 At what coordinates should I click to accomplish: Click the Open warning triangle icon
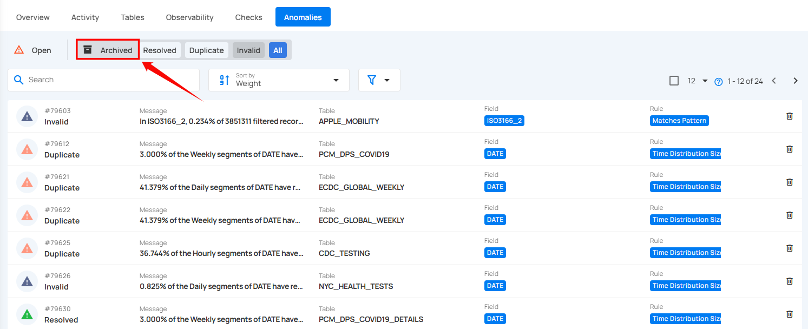(x=19, y=50)
